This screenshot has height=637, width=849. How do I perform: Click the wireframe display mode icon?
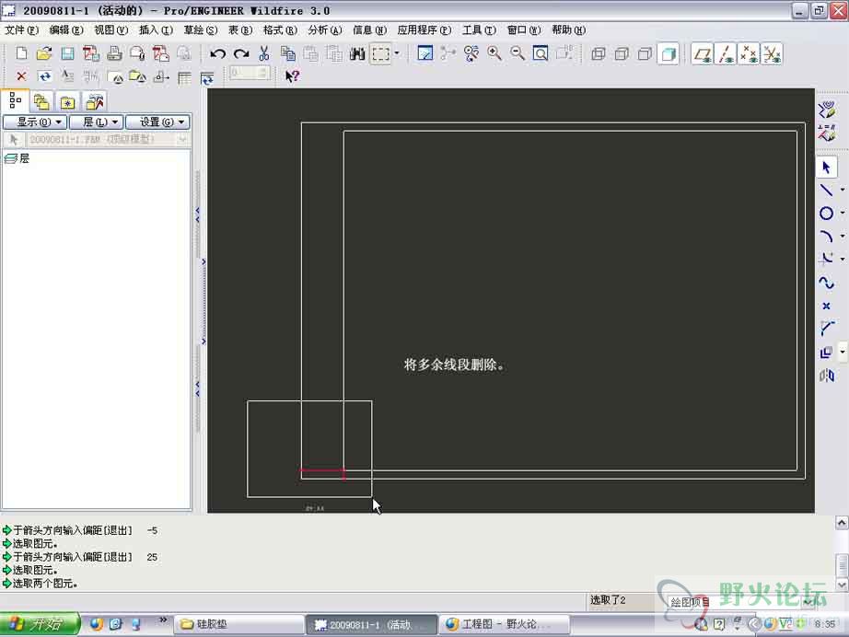[599, 53]
